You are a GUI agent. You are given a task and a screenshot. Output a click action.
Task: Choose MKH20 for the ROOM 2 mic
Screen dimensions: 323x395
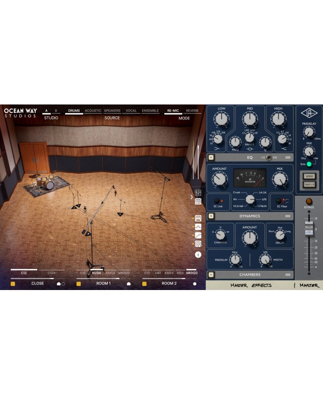[x=192, y=273]
